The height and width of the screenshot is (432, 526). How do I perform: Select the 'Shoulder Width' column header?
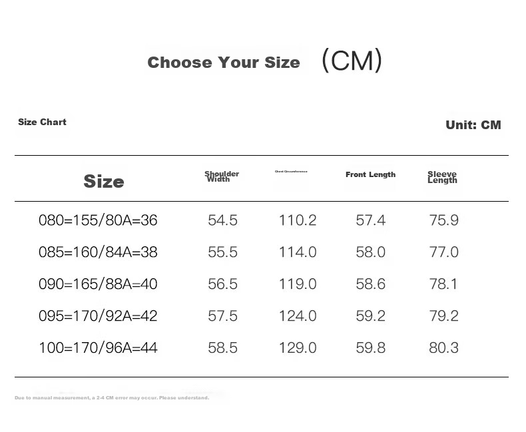coord(222,176)
